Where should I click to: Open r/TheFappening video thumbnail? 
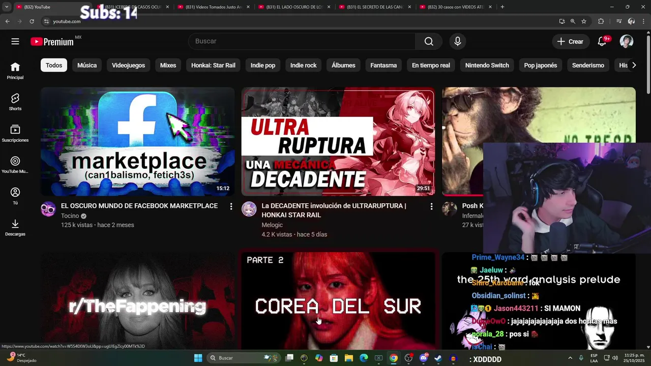137,301
